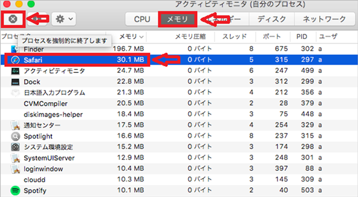Click PID value 503
358x197 pixels.
click(x=307, y=190)
